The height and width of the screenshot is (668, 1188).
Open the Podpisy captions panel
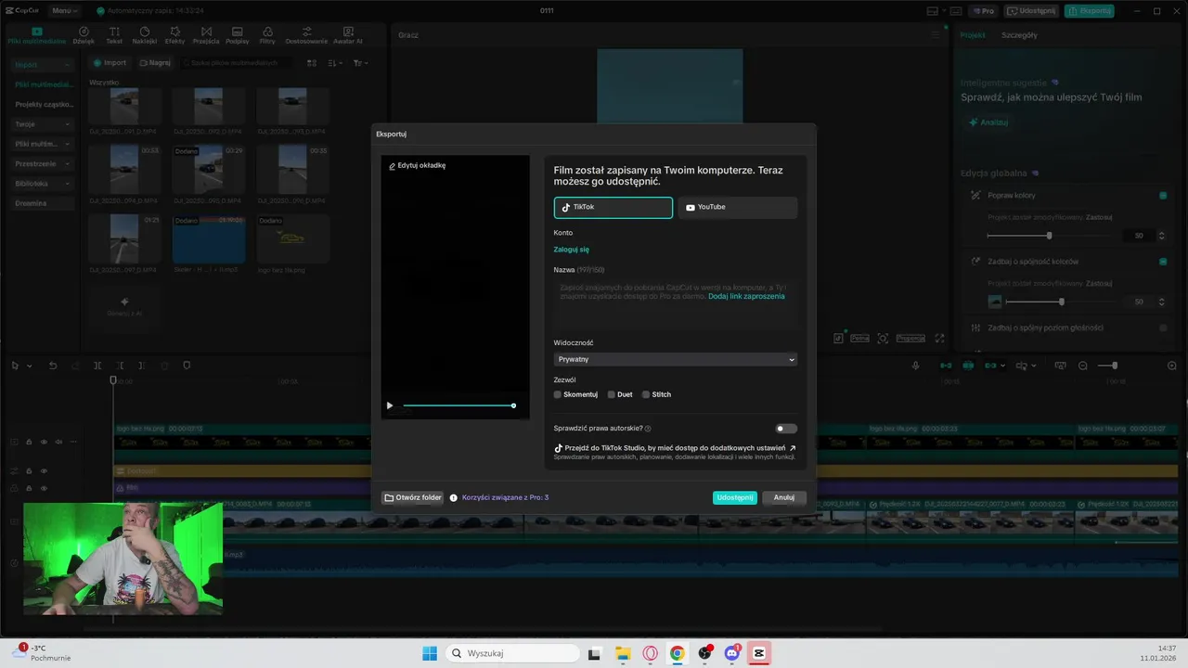[x=238, y=35]
